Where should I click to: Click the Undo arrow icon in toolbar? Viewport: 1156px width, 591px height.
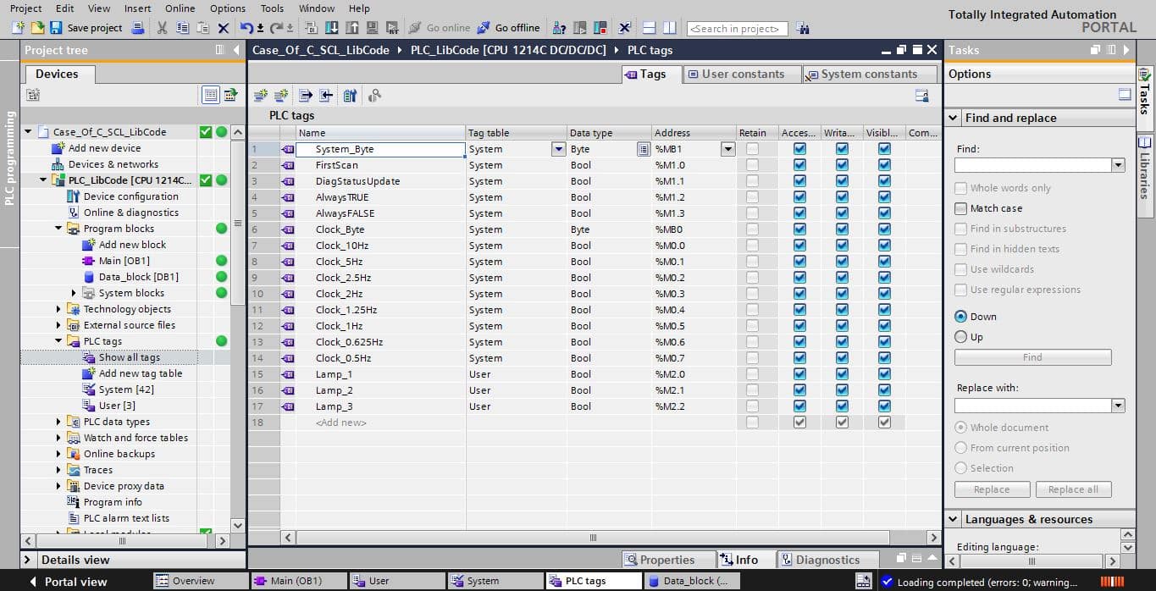pyautogui.click(x=246, y=28)
